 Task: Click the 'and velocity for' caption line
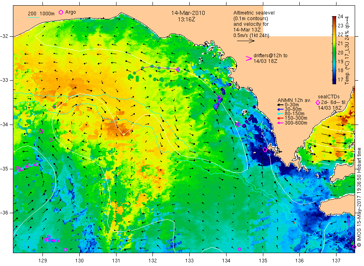pos(251,24)
